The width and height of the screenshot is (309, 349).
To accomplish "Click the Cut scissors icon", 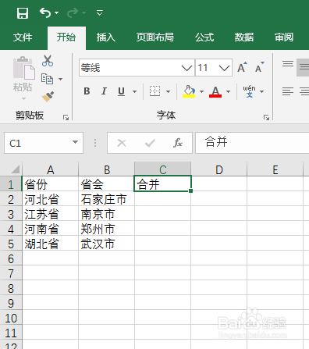I will (48, 61).
